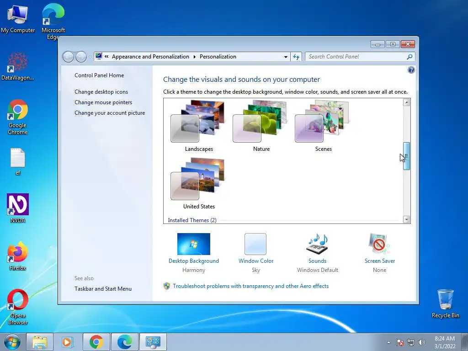
Task: Click the Desktop Background text link
Action: (x=193, y=261)
